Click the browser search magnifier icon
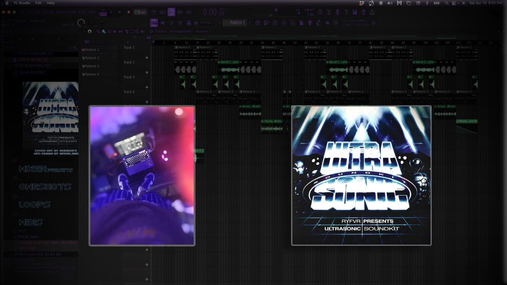 (75, 48)
